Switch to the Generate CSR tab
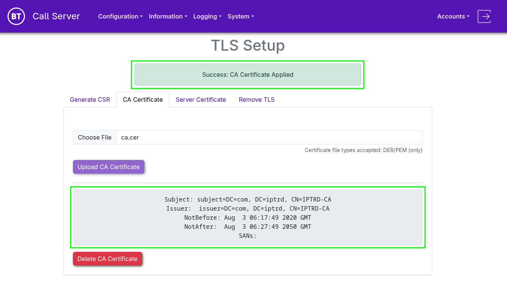The height and width of the screenshot is (281, 507). point(90,99)
